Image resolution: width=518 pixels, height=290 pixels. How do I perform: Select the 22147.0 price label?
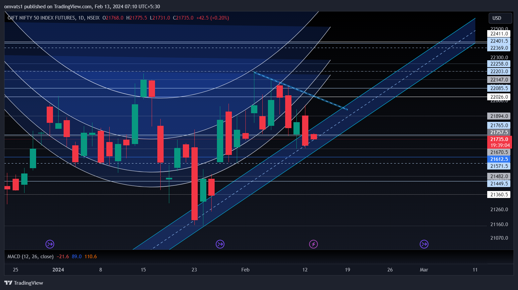coord(499,80)
